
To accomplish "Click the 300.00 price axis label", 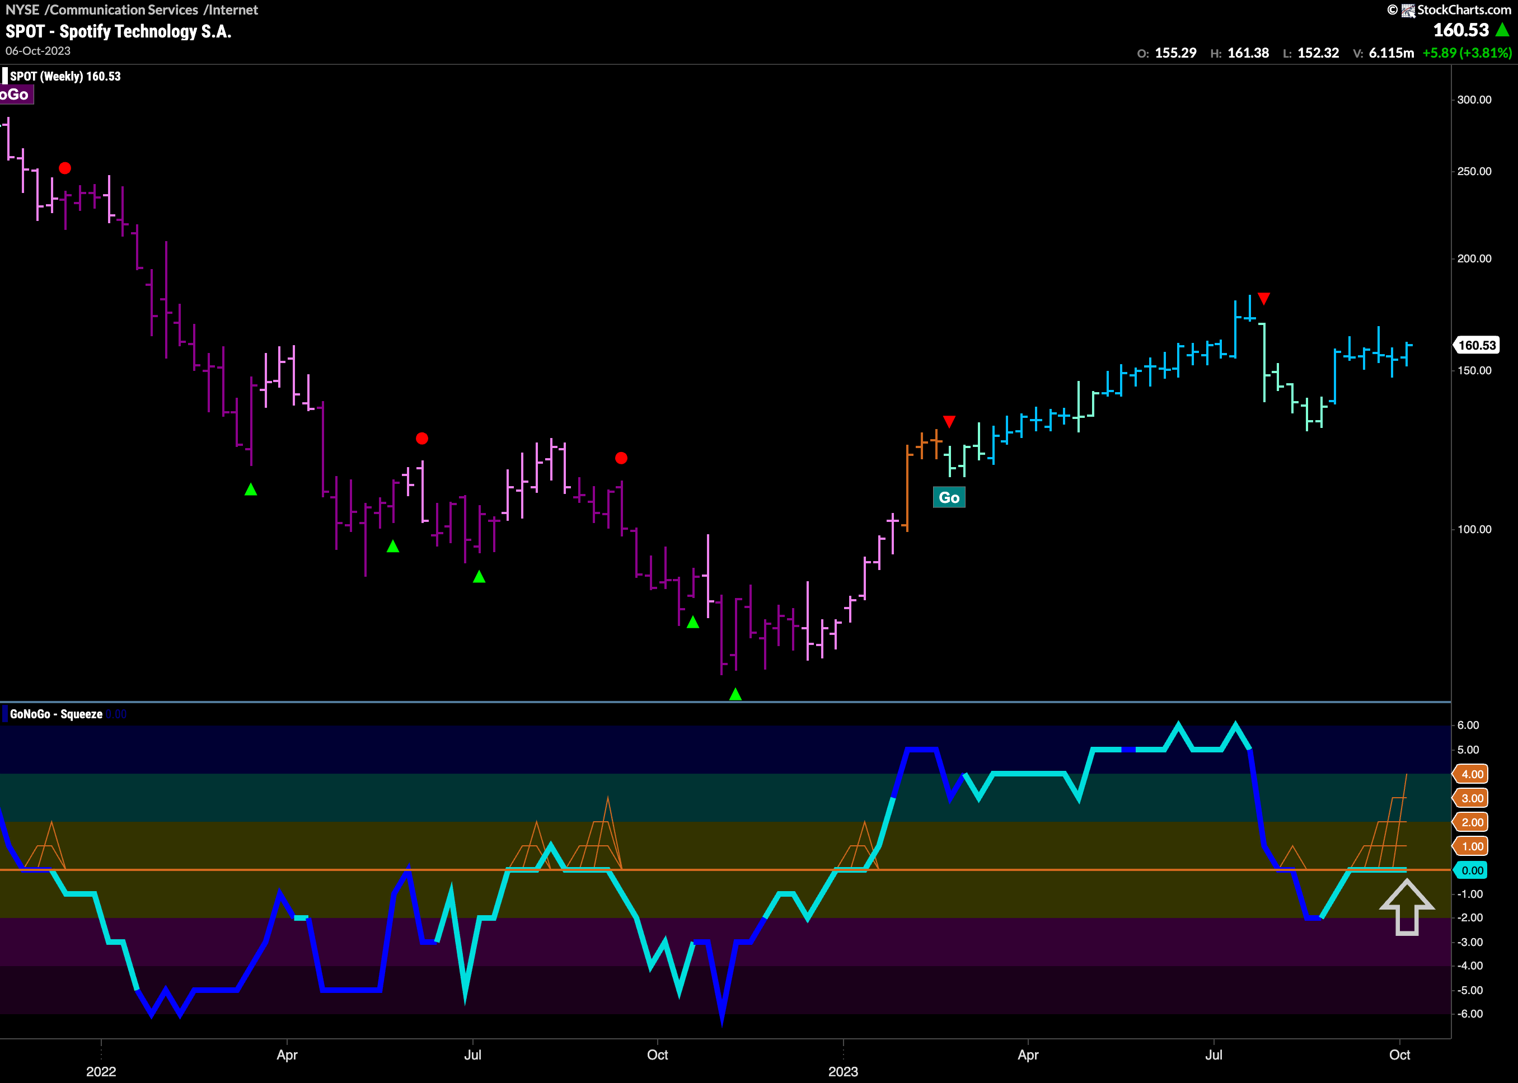I will (x=1474, y=100).
